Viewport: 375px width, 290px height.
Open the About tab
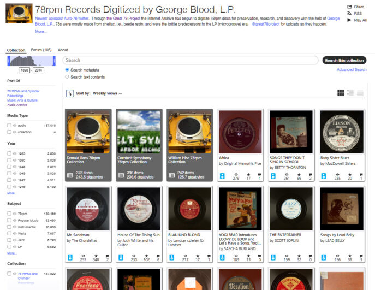[63, 50]
